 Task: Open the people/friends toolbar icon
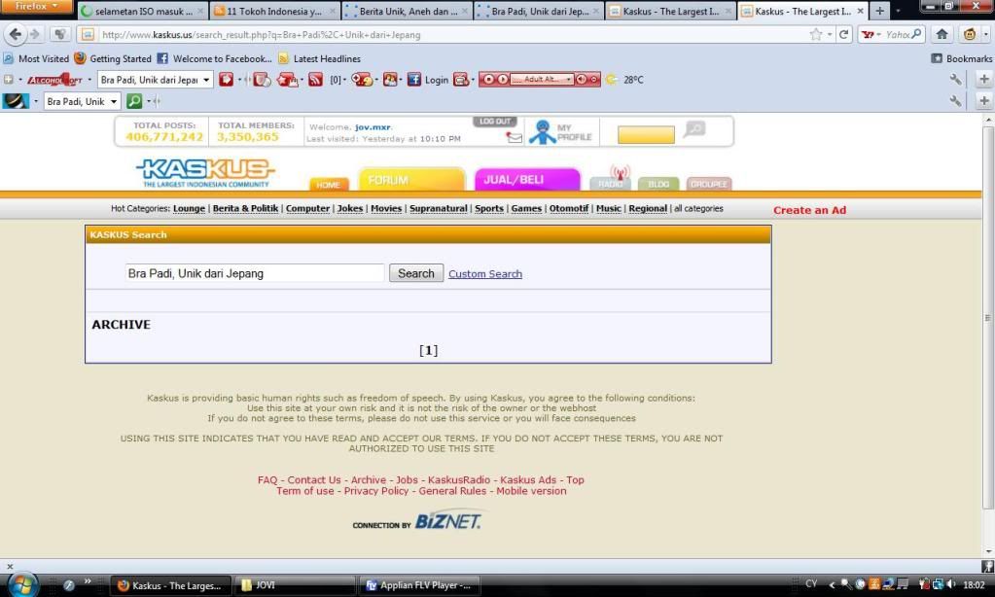tap(390, 80)
